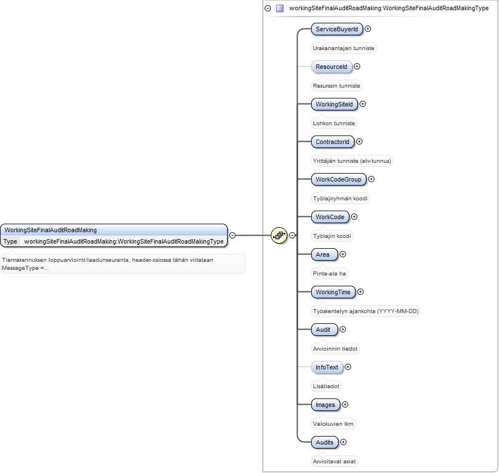Click the type name header text
Image resolution: width=499 pixels, height=473 pixels.
click(389, 9)
